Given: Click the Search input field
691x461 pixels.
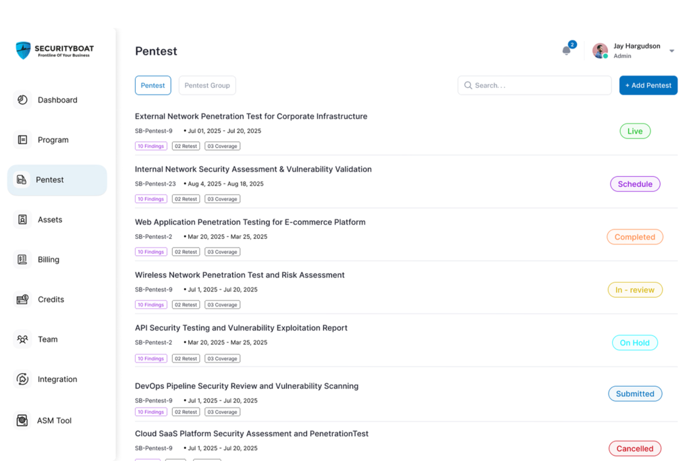Looking at the screenshot, I should [534, 86].
